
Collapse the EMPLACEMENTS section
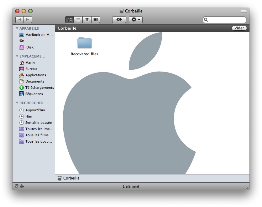pos(17,56)
